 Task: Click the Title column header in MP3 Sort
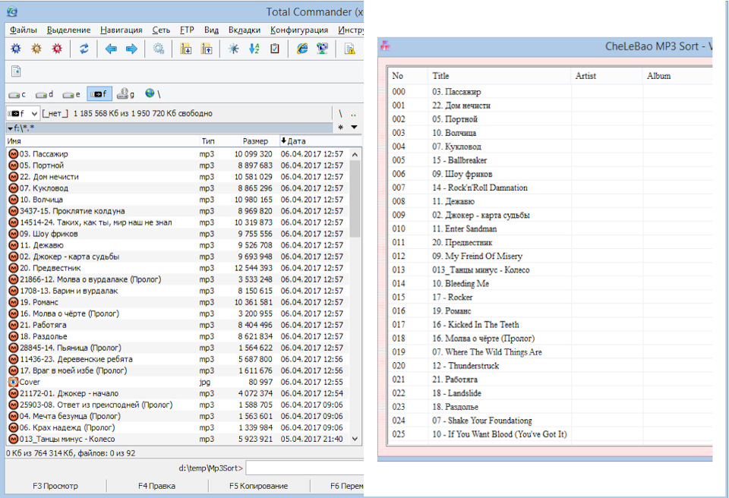500,76
